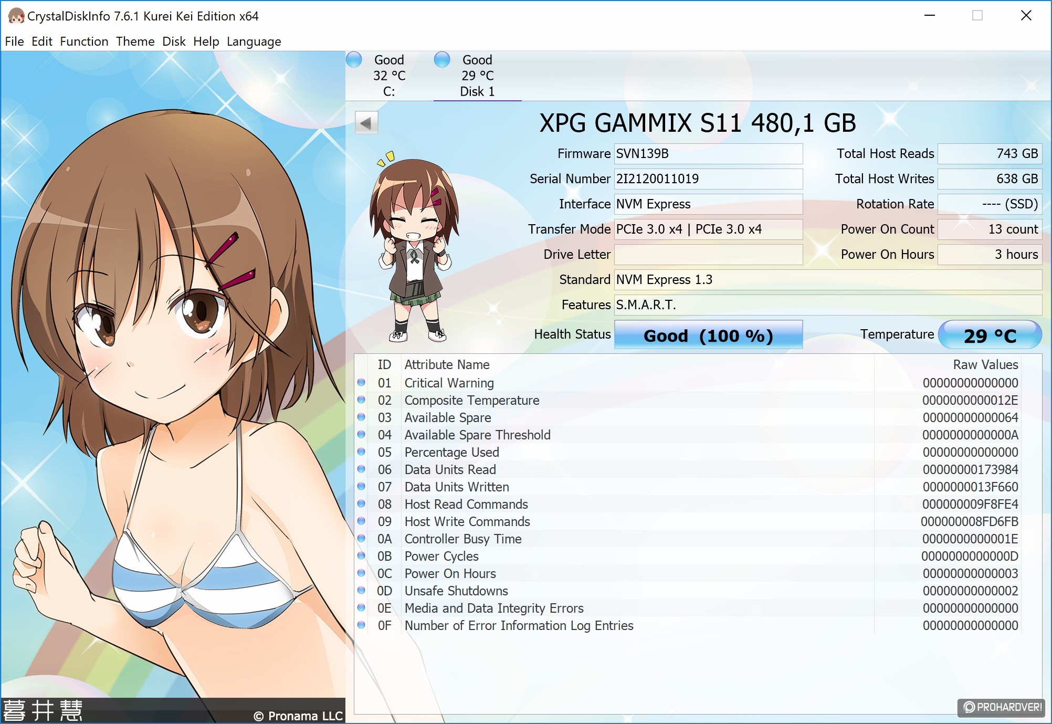Click status dot for Controller Busy Time
1052x724 pixels.
pyautogui.click(x=361, y=539)
